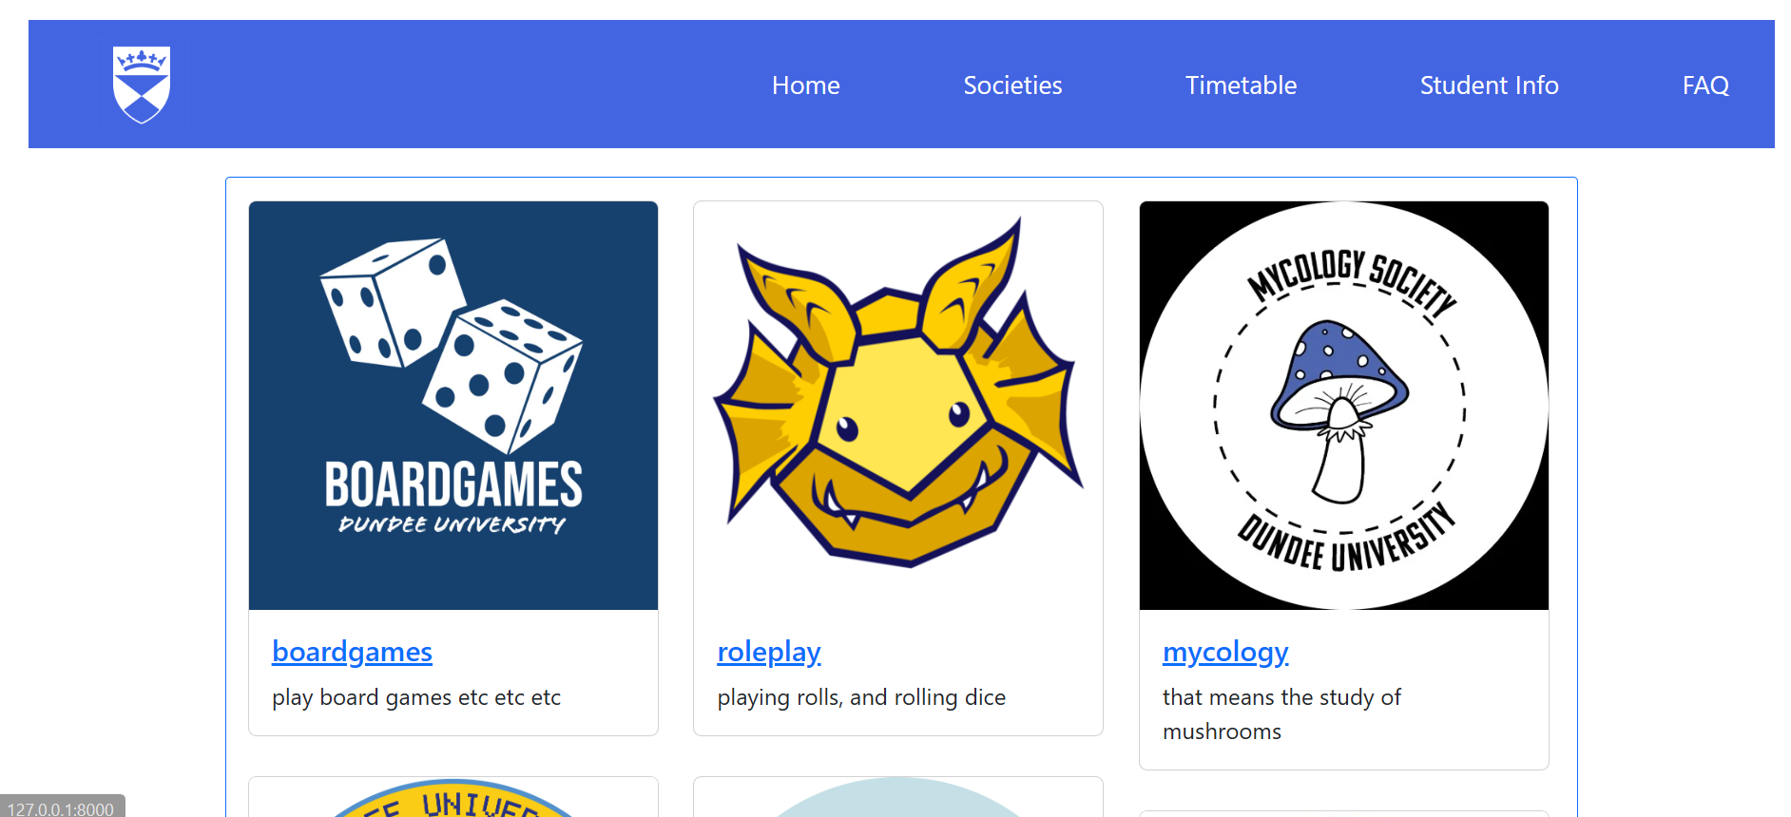Open the FAQ page
Viewport: 1791px width, 817px height.
tap(1705, 85)
